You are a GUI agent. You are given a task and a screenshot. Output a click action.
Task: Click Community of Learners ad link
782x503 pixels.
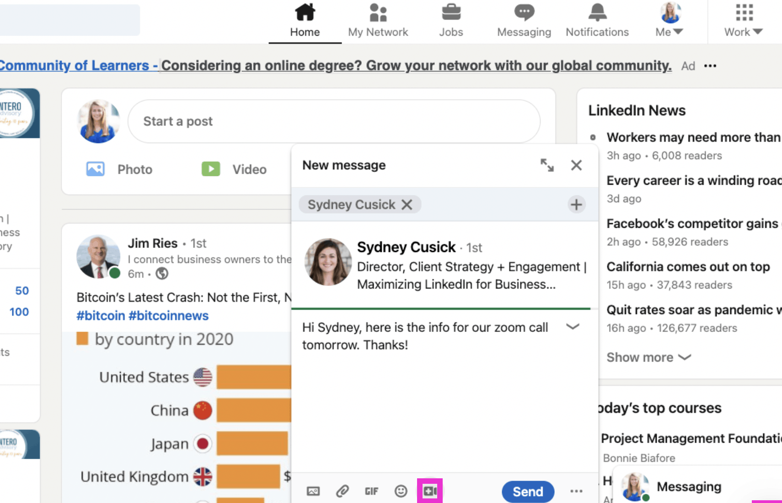(x=79, y=65)
